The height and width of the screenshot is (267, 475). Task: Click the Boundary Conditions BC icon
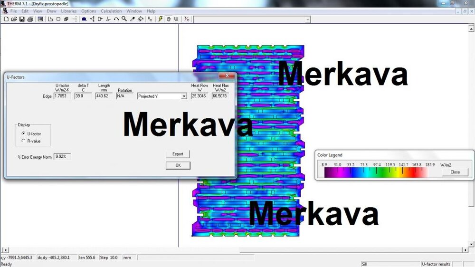click(x=150, y=19)
